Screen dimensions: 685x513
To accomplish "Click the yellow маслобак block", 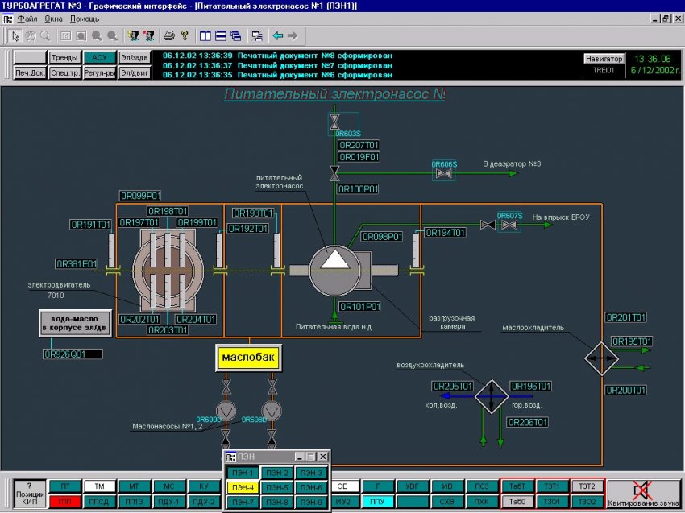I will pos(248,358).
